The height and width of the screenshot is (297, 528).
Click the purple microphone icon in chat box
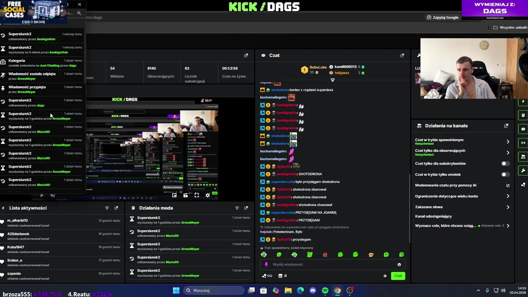(x=266, y=264)
